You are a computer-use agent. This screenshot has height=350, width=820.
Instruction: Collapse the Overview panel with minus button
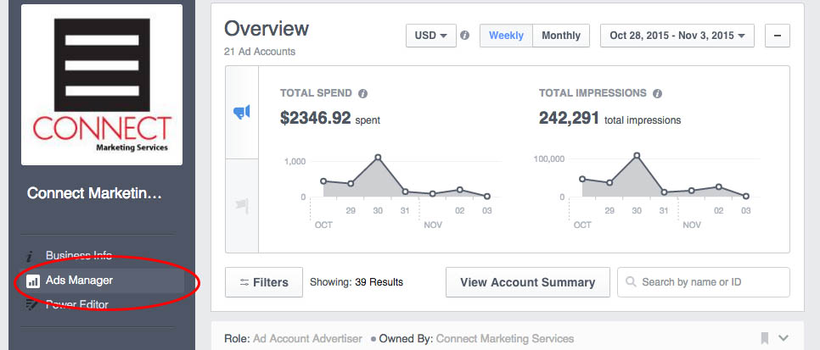(778, 36)
